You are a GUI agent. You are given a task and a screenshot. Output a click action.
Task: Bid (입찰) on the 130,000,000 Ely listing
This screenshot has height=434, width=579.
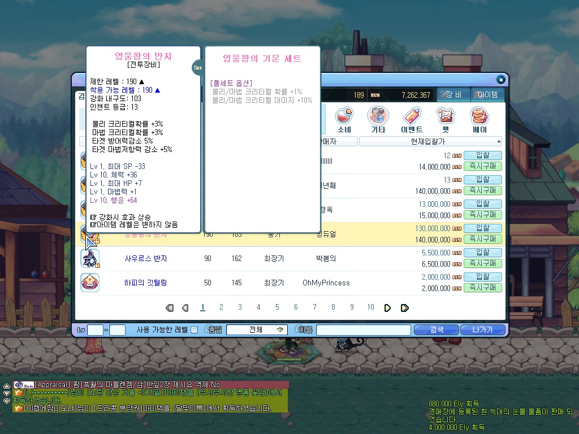coord(483,228)
